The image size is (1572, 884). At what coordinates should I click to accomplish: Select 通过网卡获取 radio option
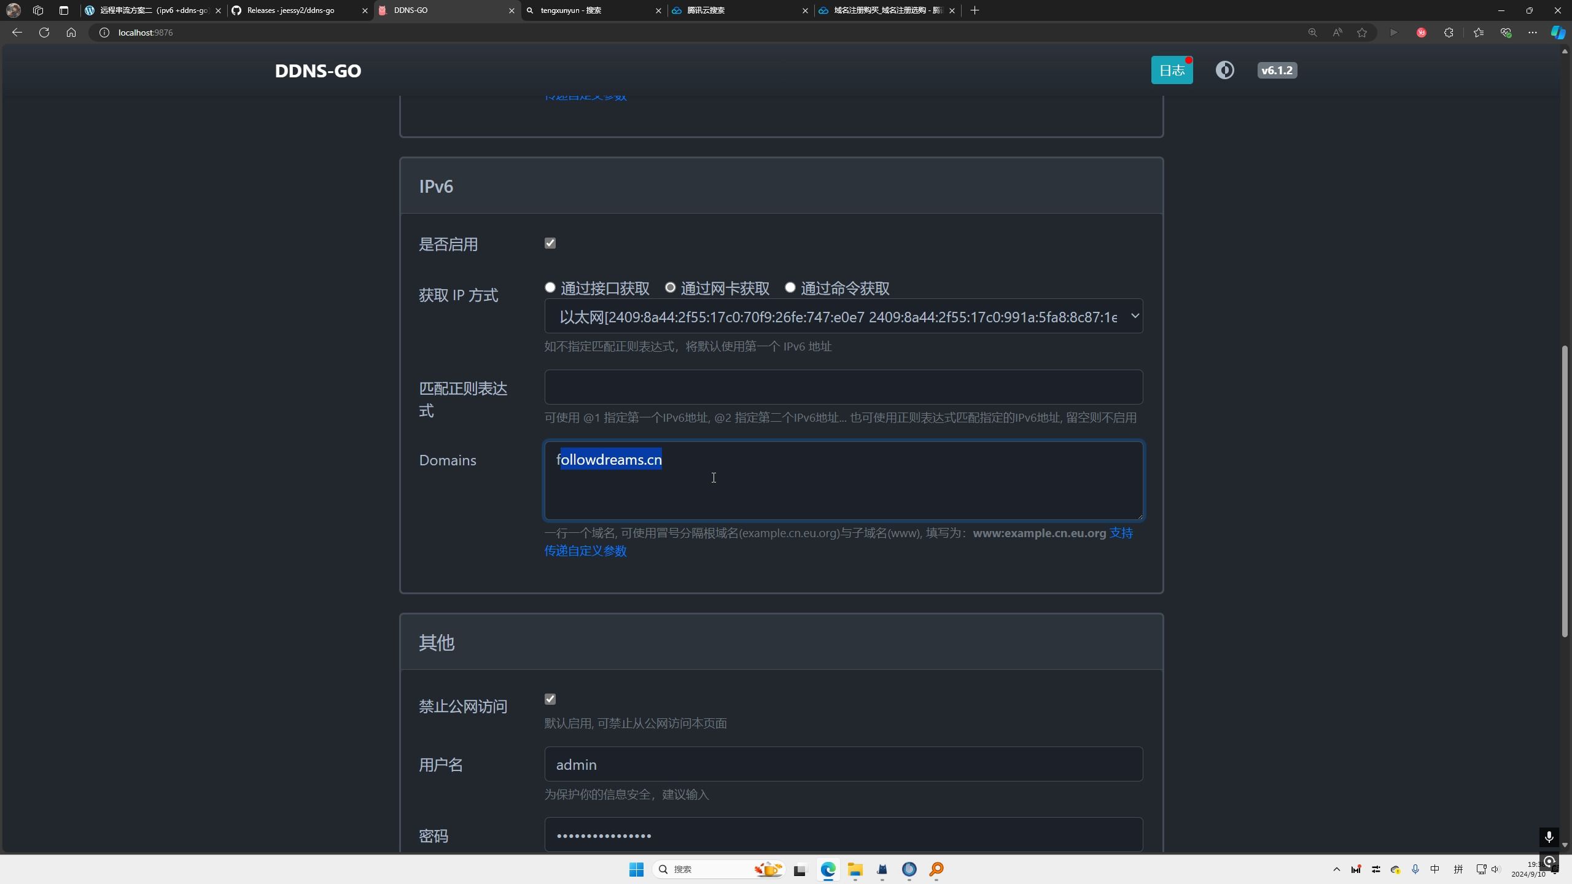click(670, 287)
